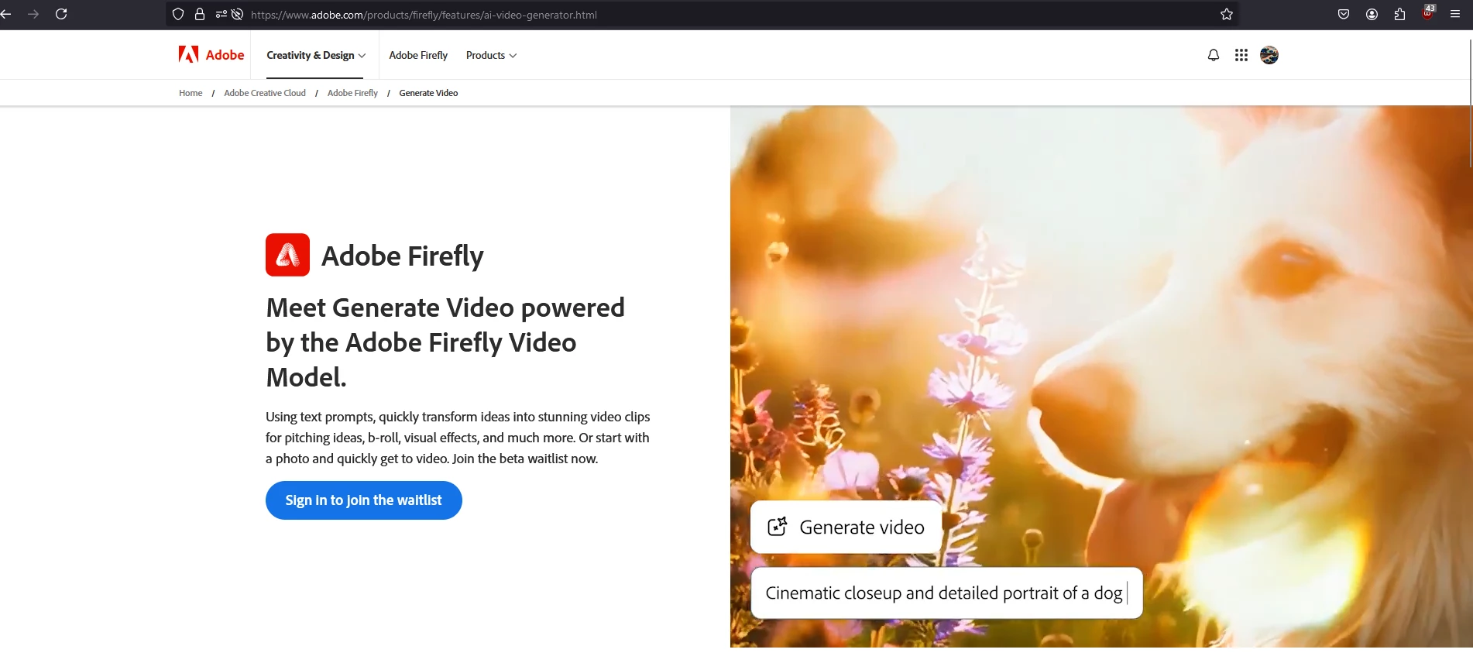Open the site permissions icon in address bar

[221, 14]
